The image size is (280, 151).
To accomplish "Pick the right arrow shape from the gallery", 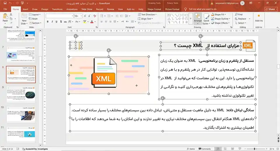I will pos(179,19).
